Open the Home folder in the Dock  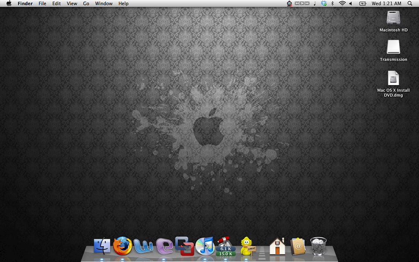pyautogui.click(x=277, y=246)
